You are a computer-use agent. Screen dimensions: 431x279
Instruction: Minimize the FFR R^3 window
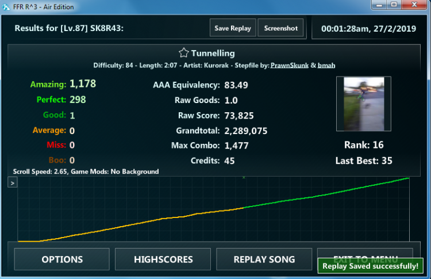pyautogui.click(x=379, y=5)
